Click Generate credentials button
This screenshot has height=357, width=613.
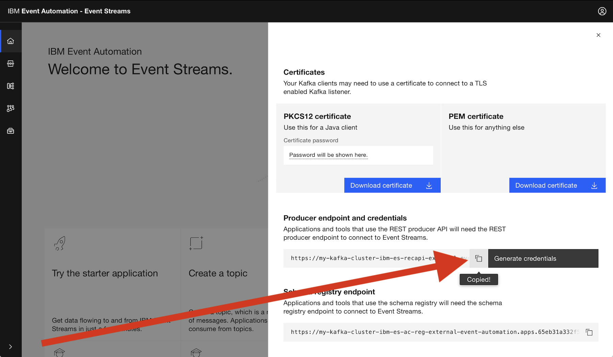[543, 258]
